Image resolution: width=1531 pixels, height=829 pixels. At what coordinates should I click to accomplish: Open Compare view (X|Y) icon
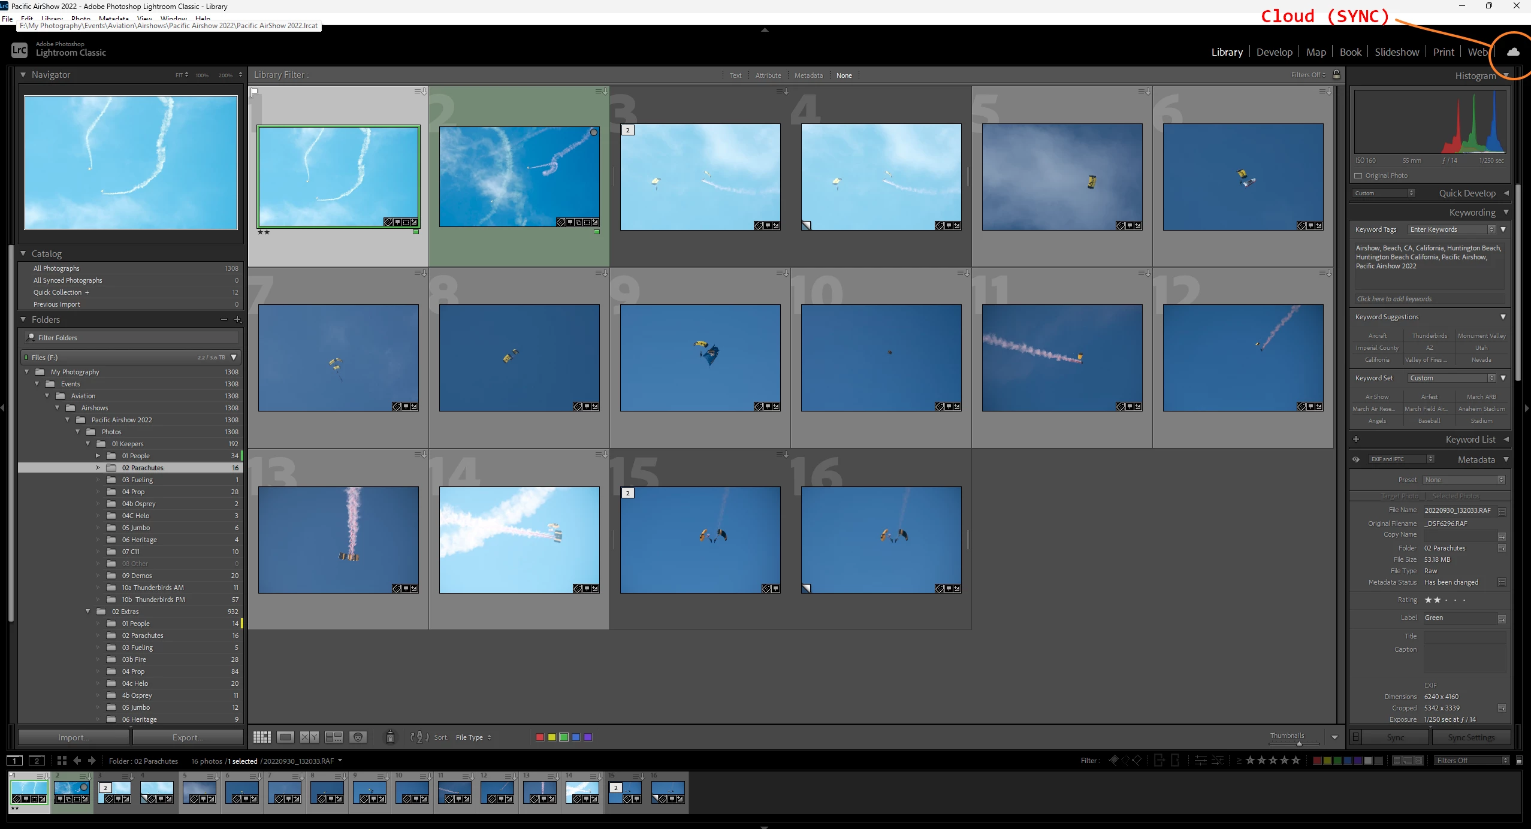(x=309, y=737)
